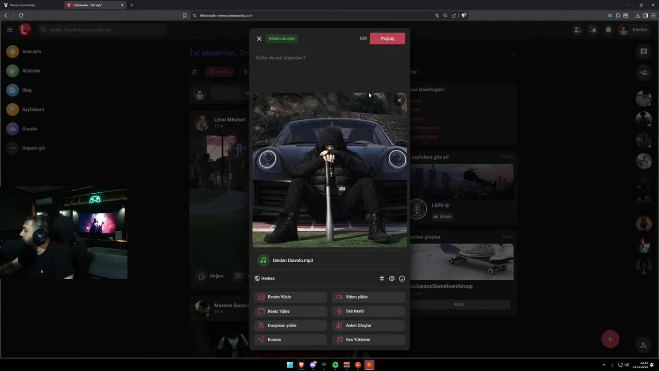Remove the attached hooded figure image
Screen dimensions: 659x371
399,100
